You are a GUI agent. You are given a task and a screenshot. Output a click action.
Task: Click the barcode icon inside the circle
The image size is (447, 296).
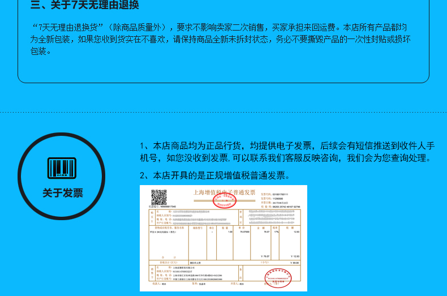(61, 168)
